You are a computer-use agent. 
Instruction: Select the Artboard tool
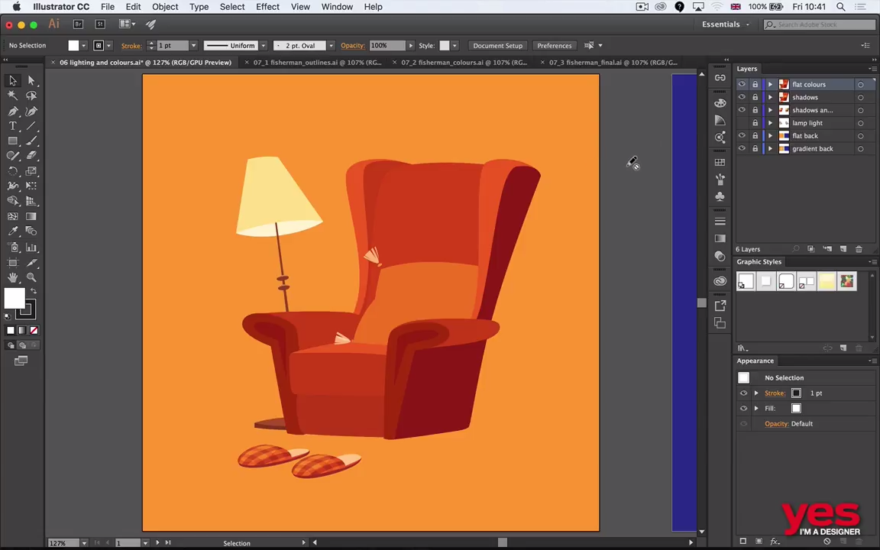click(x=12, y=262)
